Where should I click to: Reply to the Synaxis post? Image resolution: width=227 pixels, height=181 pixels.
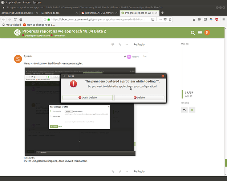click(139, 172)
